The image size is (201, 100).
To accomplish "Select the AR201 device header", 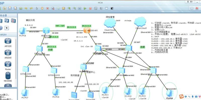I will [9, 35].
